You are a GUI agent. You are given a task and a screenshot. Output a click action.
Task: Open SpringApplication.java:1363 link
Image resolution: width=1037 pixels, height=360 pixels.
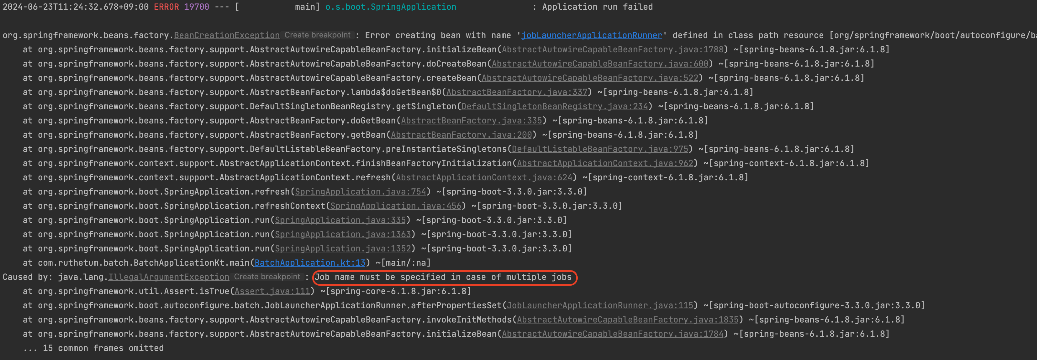click(343, 234)
